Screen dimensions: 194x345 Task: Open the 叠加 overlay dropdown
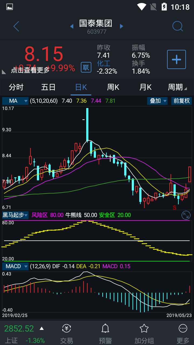[157, 101]
